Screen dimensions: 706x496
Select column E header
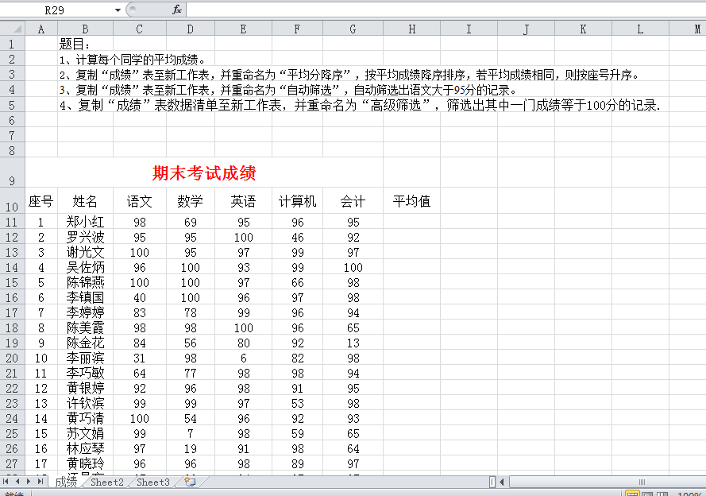243,29
